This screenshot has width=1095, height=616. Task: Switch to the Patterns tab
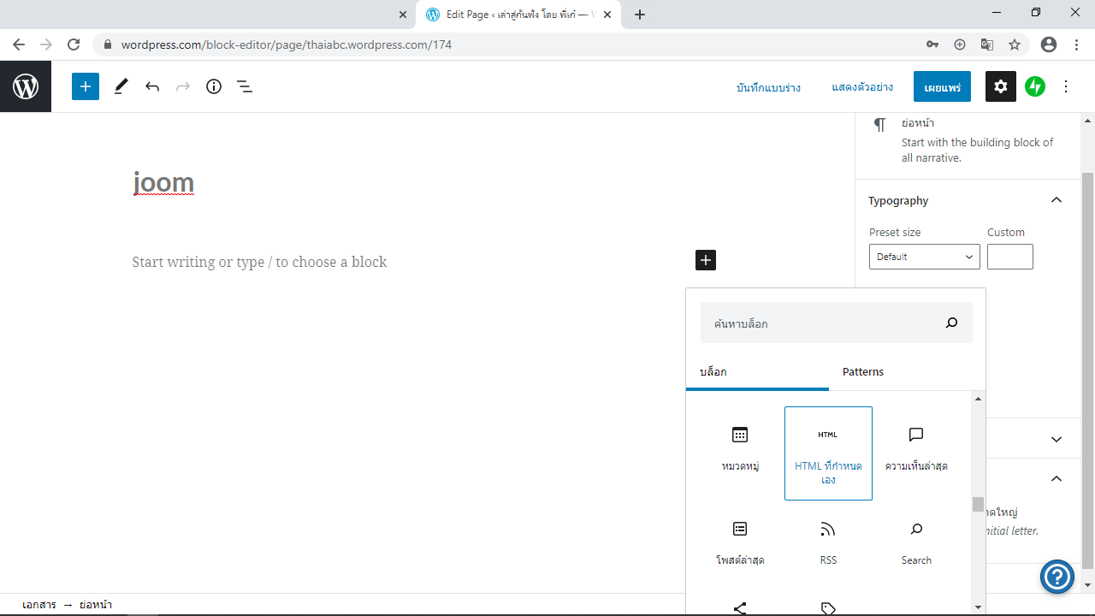point(863,372)
